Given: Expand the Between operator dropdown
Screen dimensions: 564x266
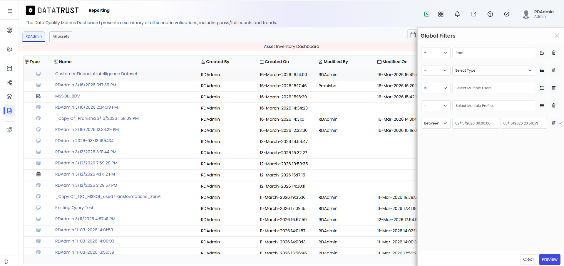Looking at the screenshot, I should pyautogui.click(x=436, y=123).
